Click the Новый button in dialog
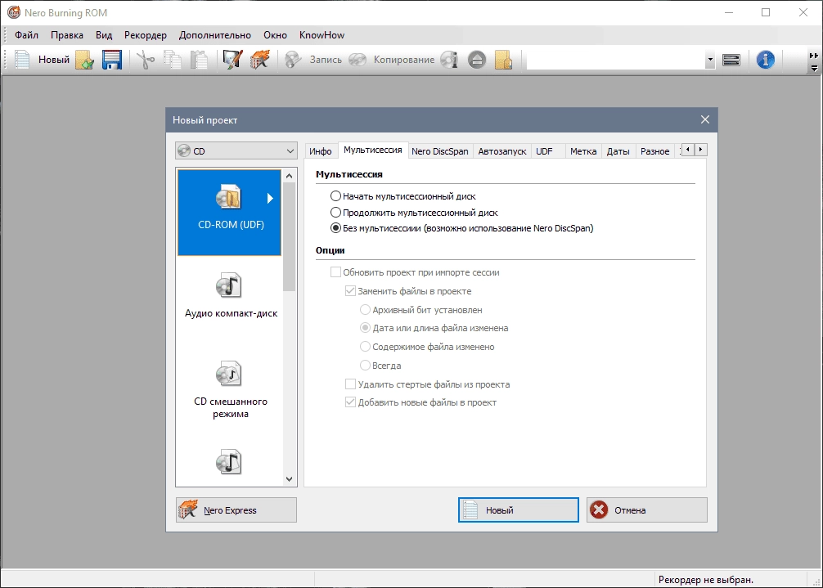This screenshot has height=588, width=823. coord(519,509)
